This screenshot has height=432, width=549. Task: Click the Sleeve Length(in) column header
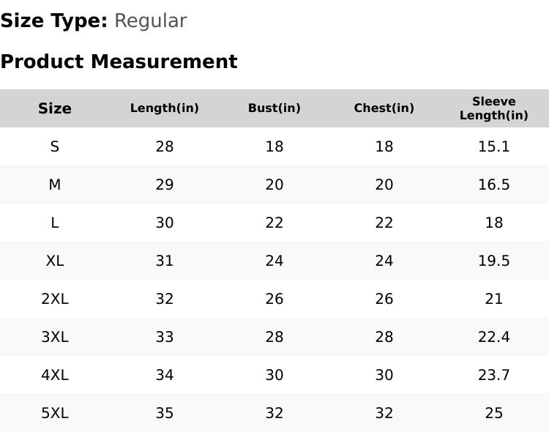494,108
